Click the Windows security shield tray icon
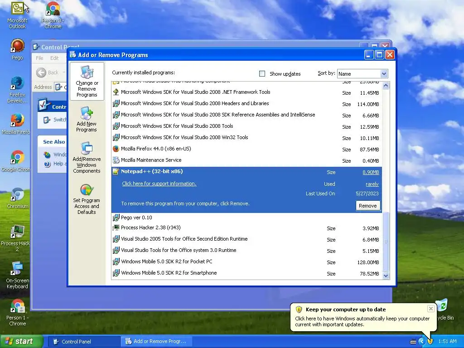 click(430, 342)
